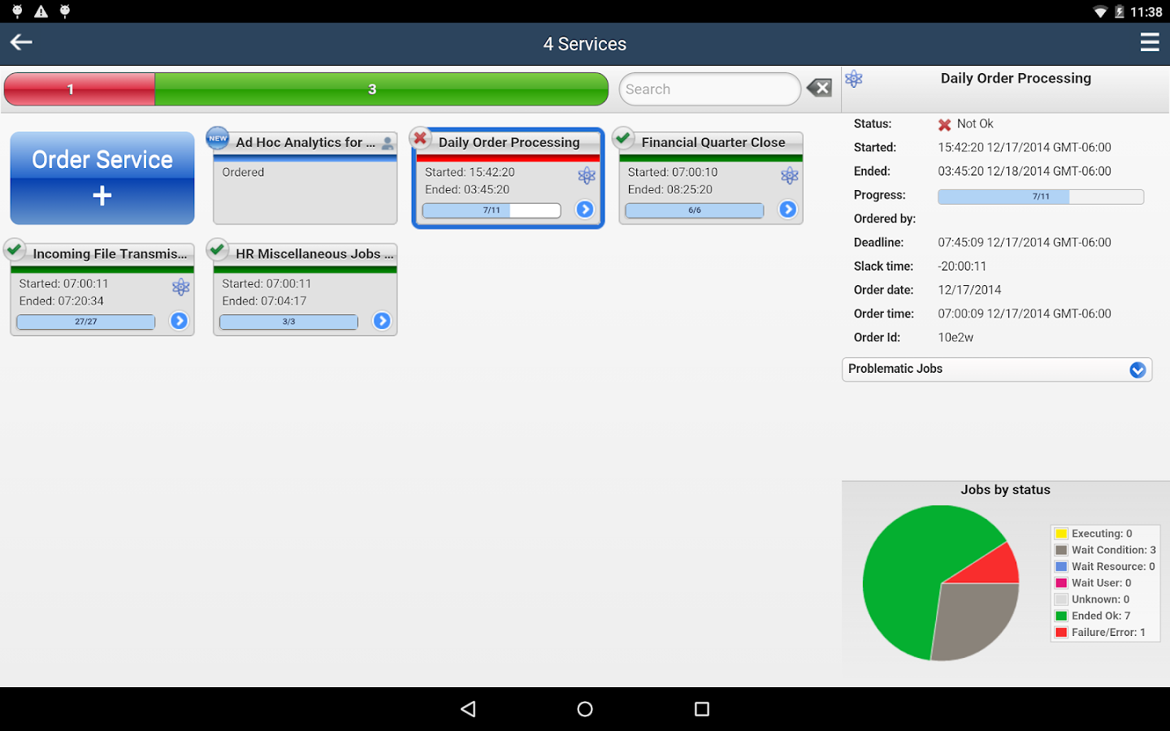
Task: Click the person icon on Ad Hoc Analytics card
Action: pyautogui.click(x=388, y=143)
